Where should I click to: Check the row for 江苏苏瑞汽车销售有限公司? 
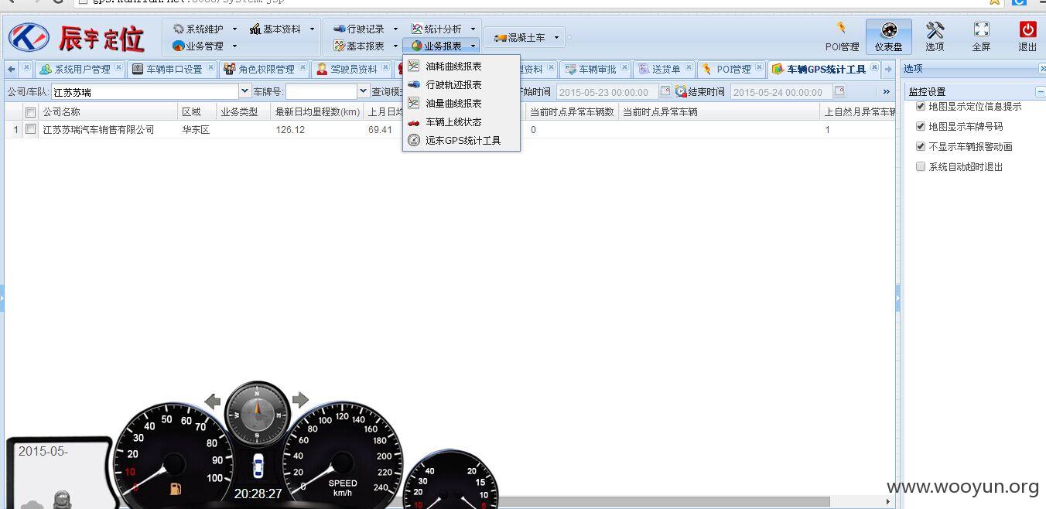[31, 129]
